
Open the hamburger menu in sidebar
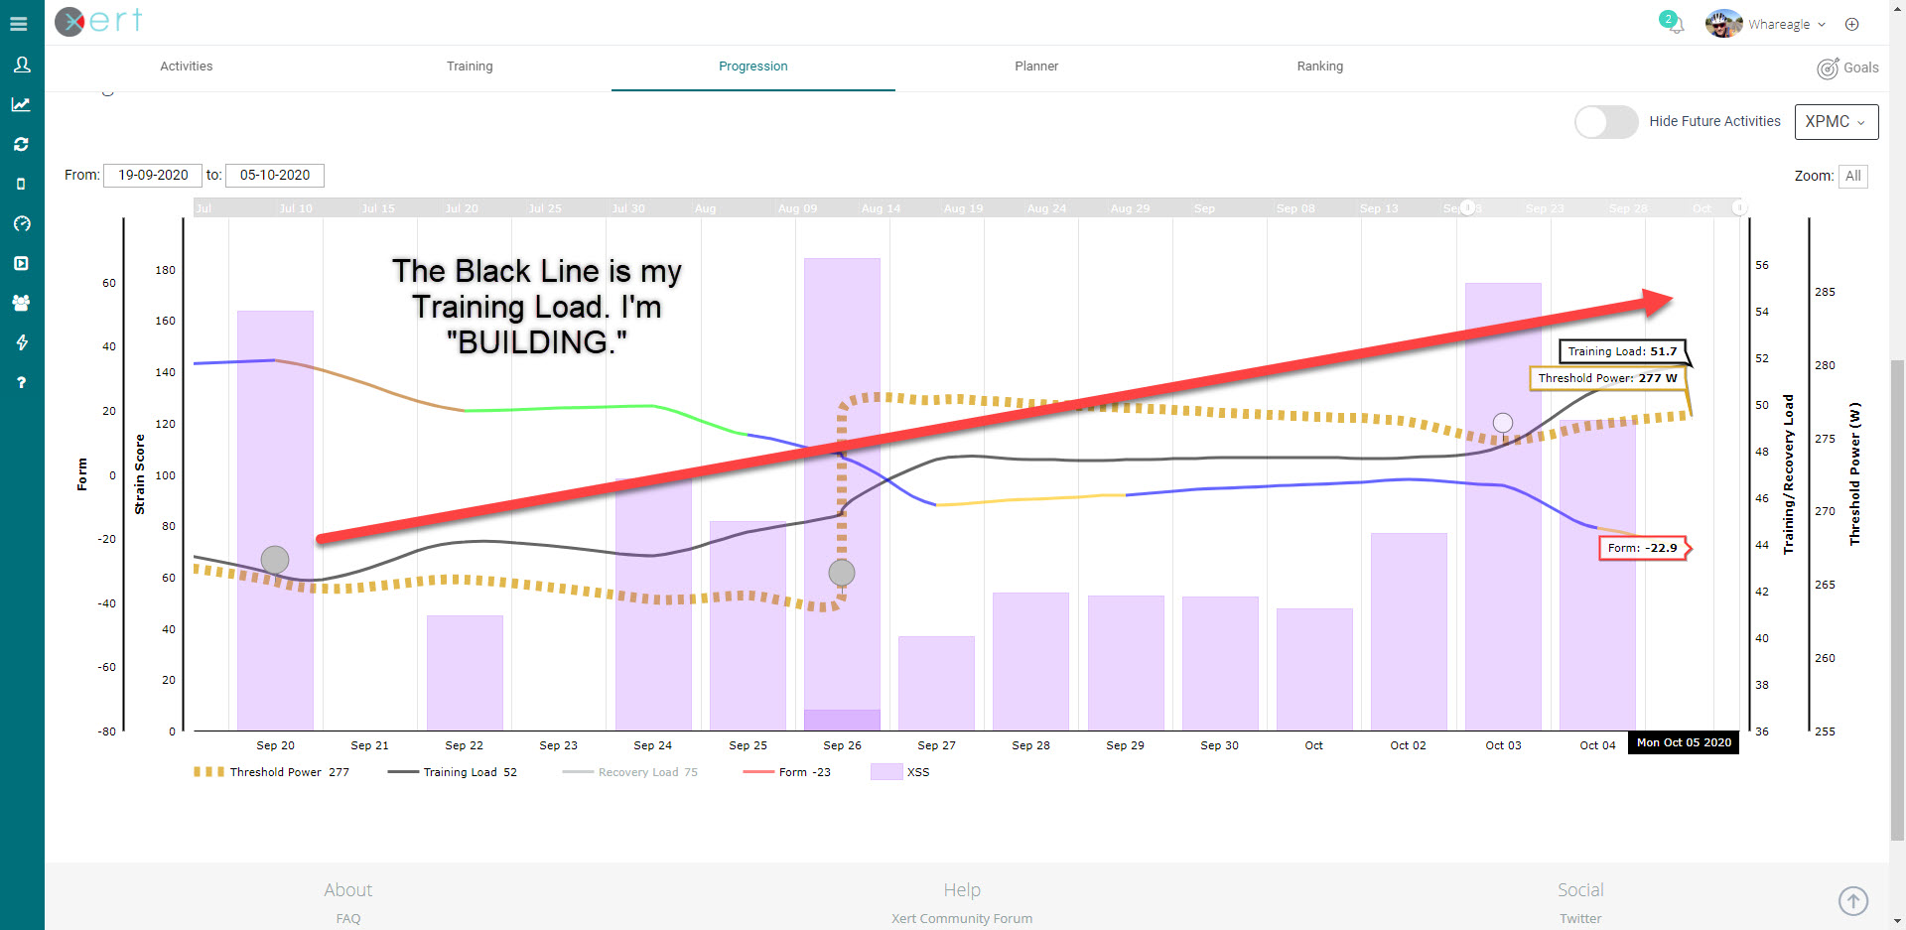click(18, 24)
